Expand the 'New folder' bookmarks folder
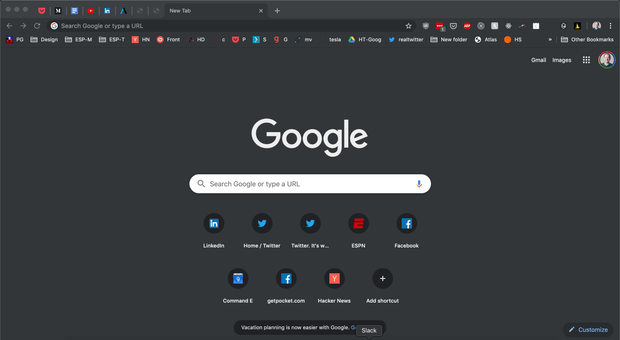The width and height of the screenshot is (620, 340). (449, 40)
